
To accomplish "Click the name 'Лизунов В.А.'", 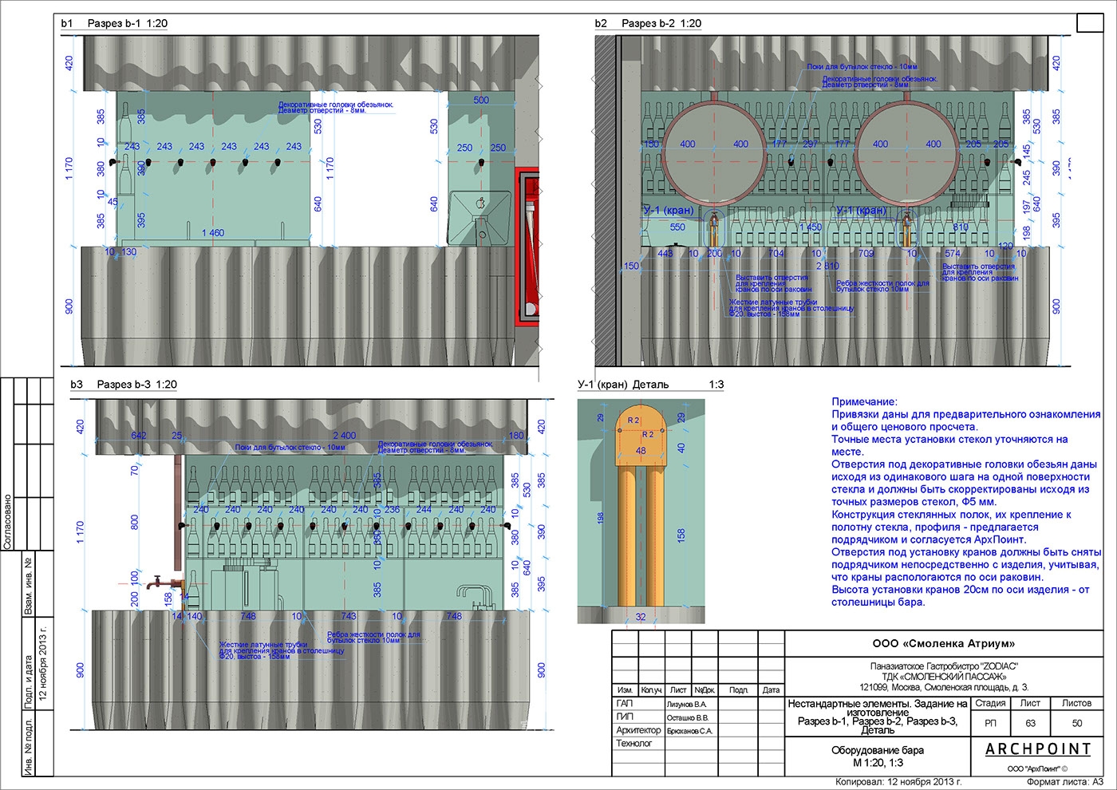I will (686, 705).
